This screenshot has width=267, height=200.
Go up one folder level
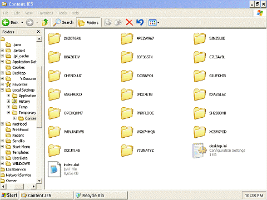click(45, 23)
